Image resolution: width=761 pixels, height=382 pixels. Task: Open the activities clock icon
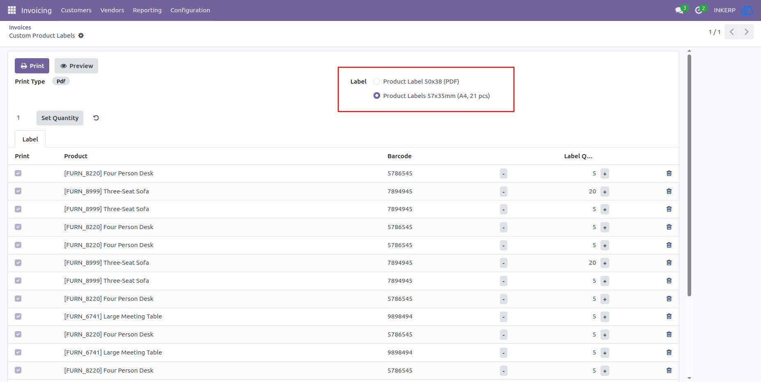click(x=699, y=10)
